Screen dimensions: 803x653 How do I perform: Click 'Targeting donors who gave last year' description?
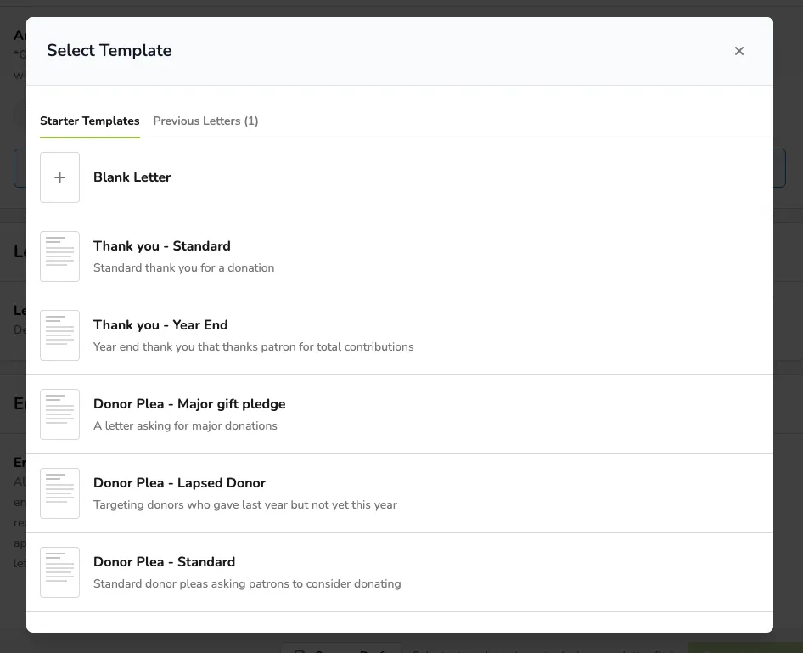[x=244, y=504]
